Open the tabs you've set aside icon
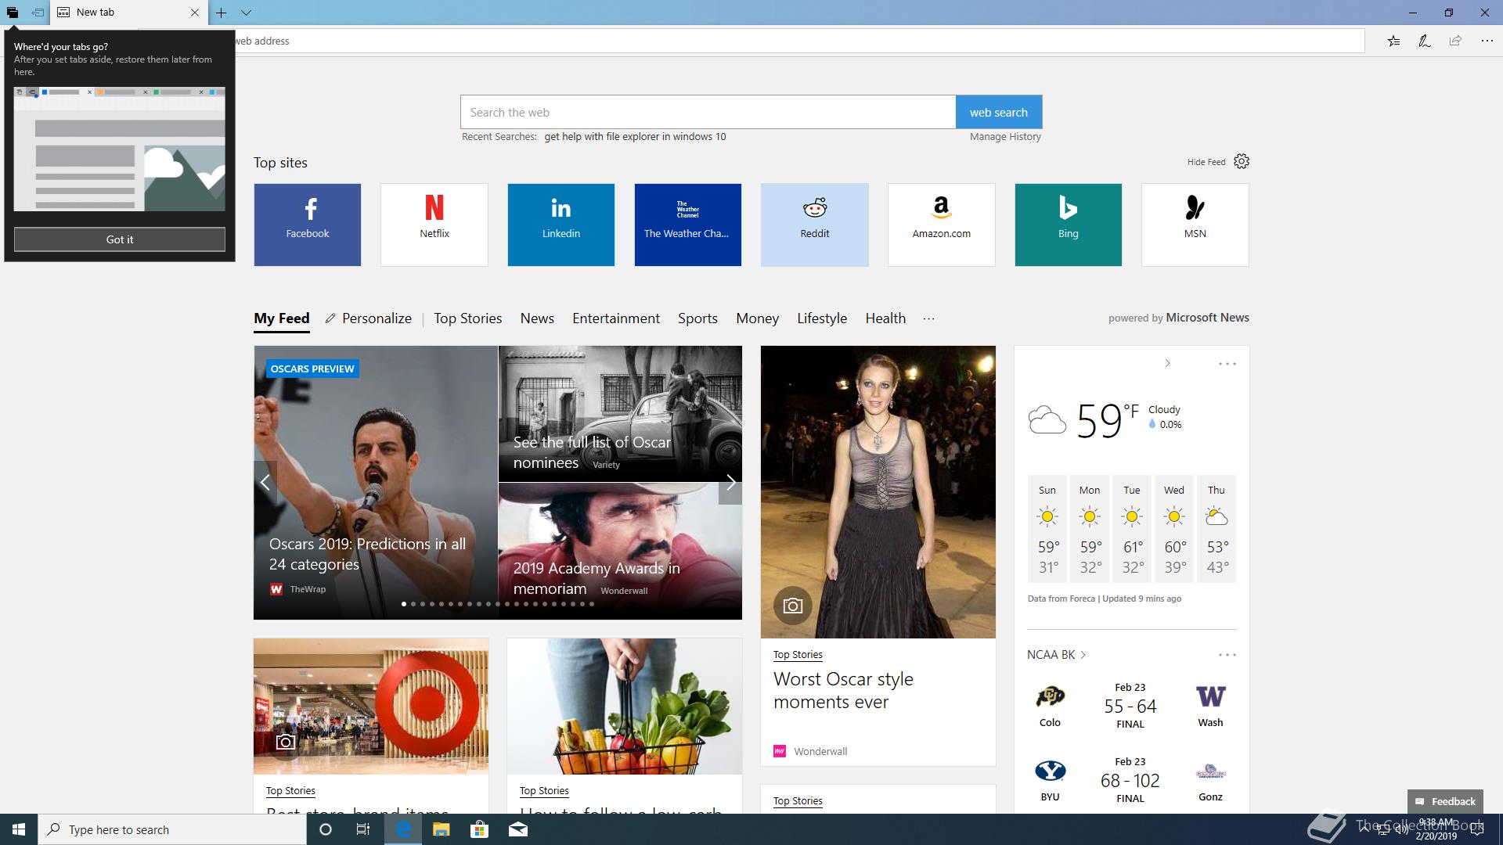 point(13,13)
